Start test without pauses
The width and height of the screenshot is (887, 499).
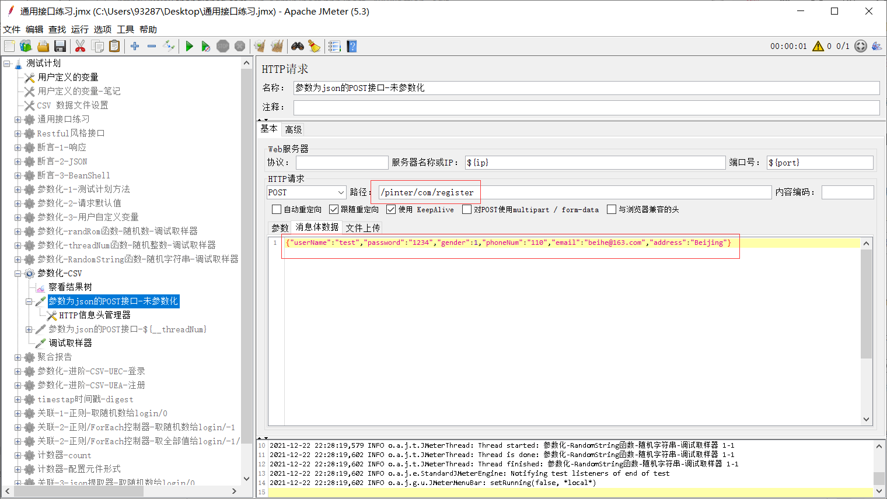pos(206,46)
